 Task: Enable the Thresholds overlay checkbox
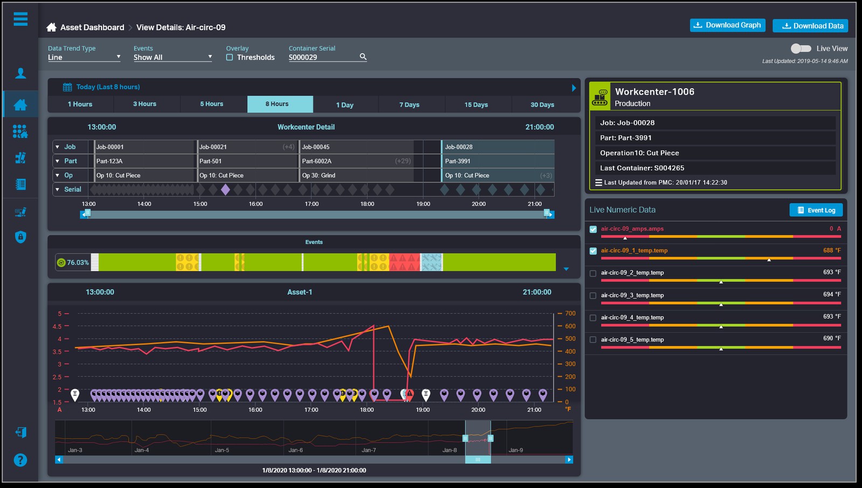229,57
